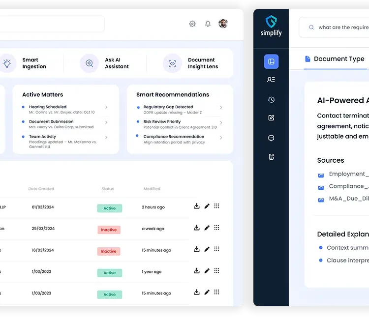The image size is (369, 322).
Task: Edit the 01/03/2024 row
Action: coord(207,206)
